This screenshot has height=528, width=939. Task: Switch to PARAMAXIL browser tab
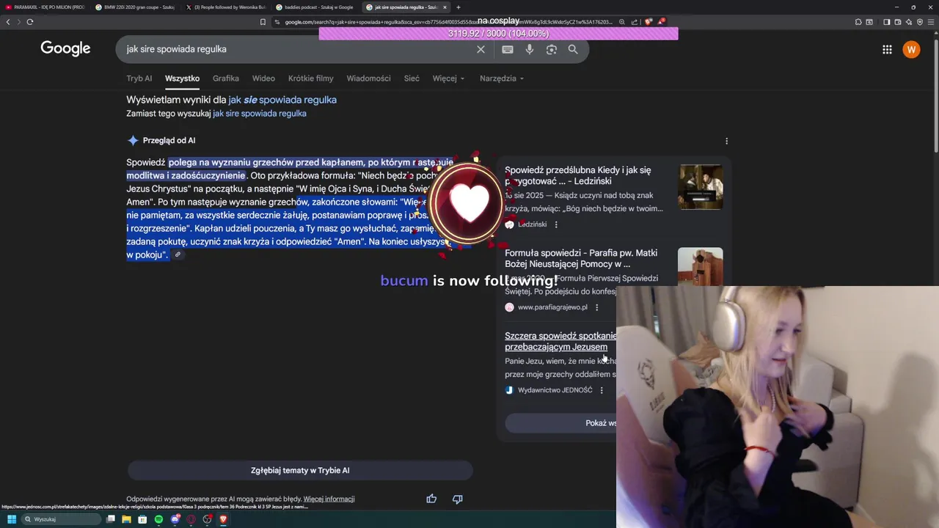pos(45,7)
